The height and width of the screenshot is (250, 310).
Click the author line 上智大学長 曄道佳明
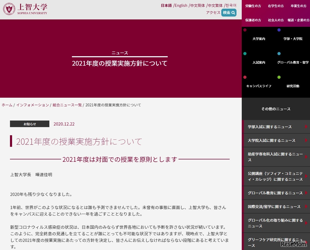pos(31,175)
